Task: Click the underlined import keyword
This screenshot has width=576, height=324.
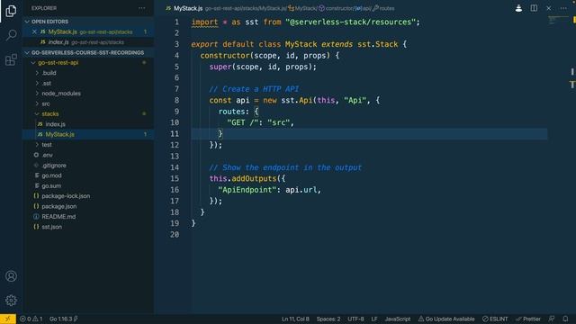Action: point(204,22)
